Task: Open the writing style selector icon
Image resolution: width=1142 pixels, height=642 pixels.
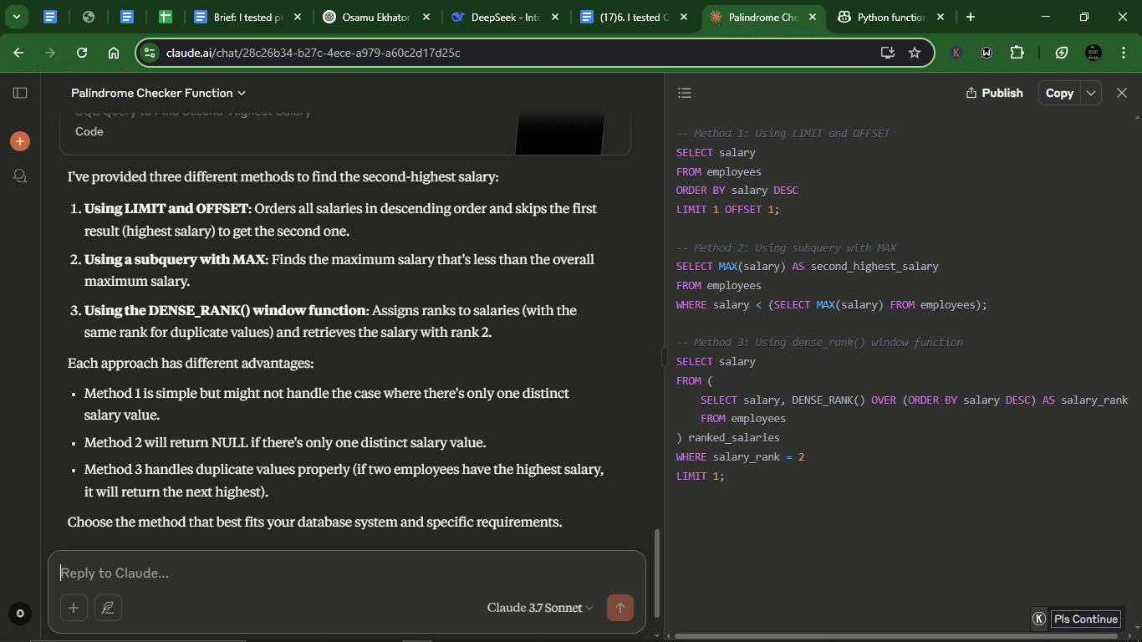Action: [108, 608]
